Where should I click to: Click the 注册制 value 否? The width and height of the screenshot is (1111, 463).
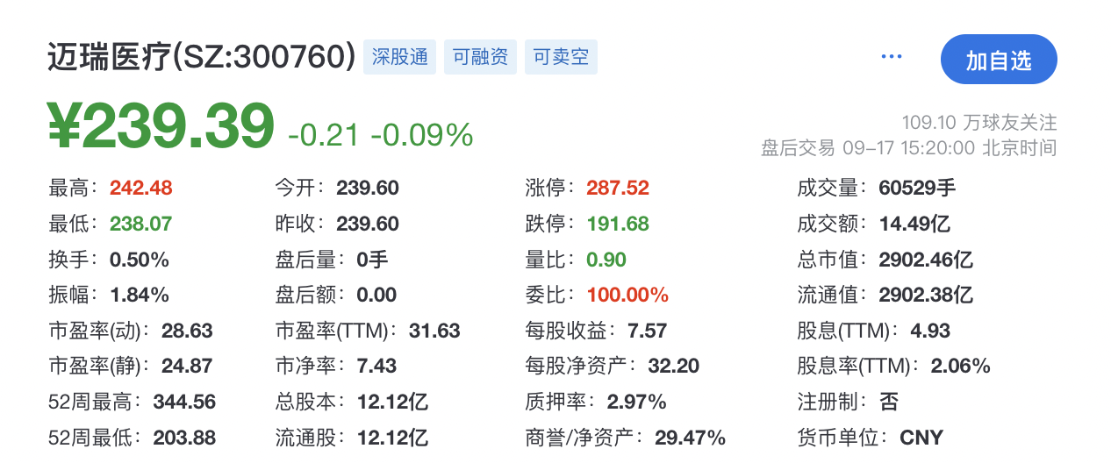click(889, 402)
